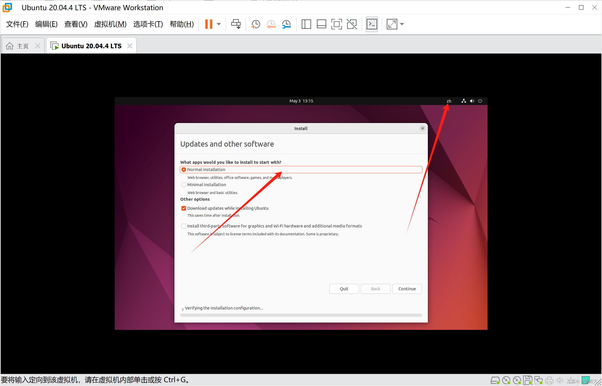Open the 选项卡(T) menu
602x386 pixels.
coord(148,24)
